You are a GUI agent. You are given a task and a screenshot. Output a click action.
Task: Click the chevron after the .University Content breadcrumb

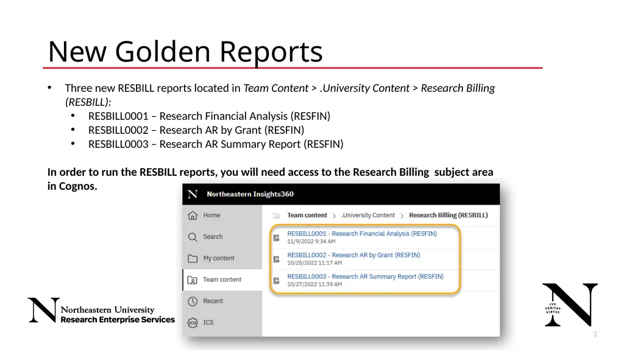(x=402, y=216)
